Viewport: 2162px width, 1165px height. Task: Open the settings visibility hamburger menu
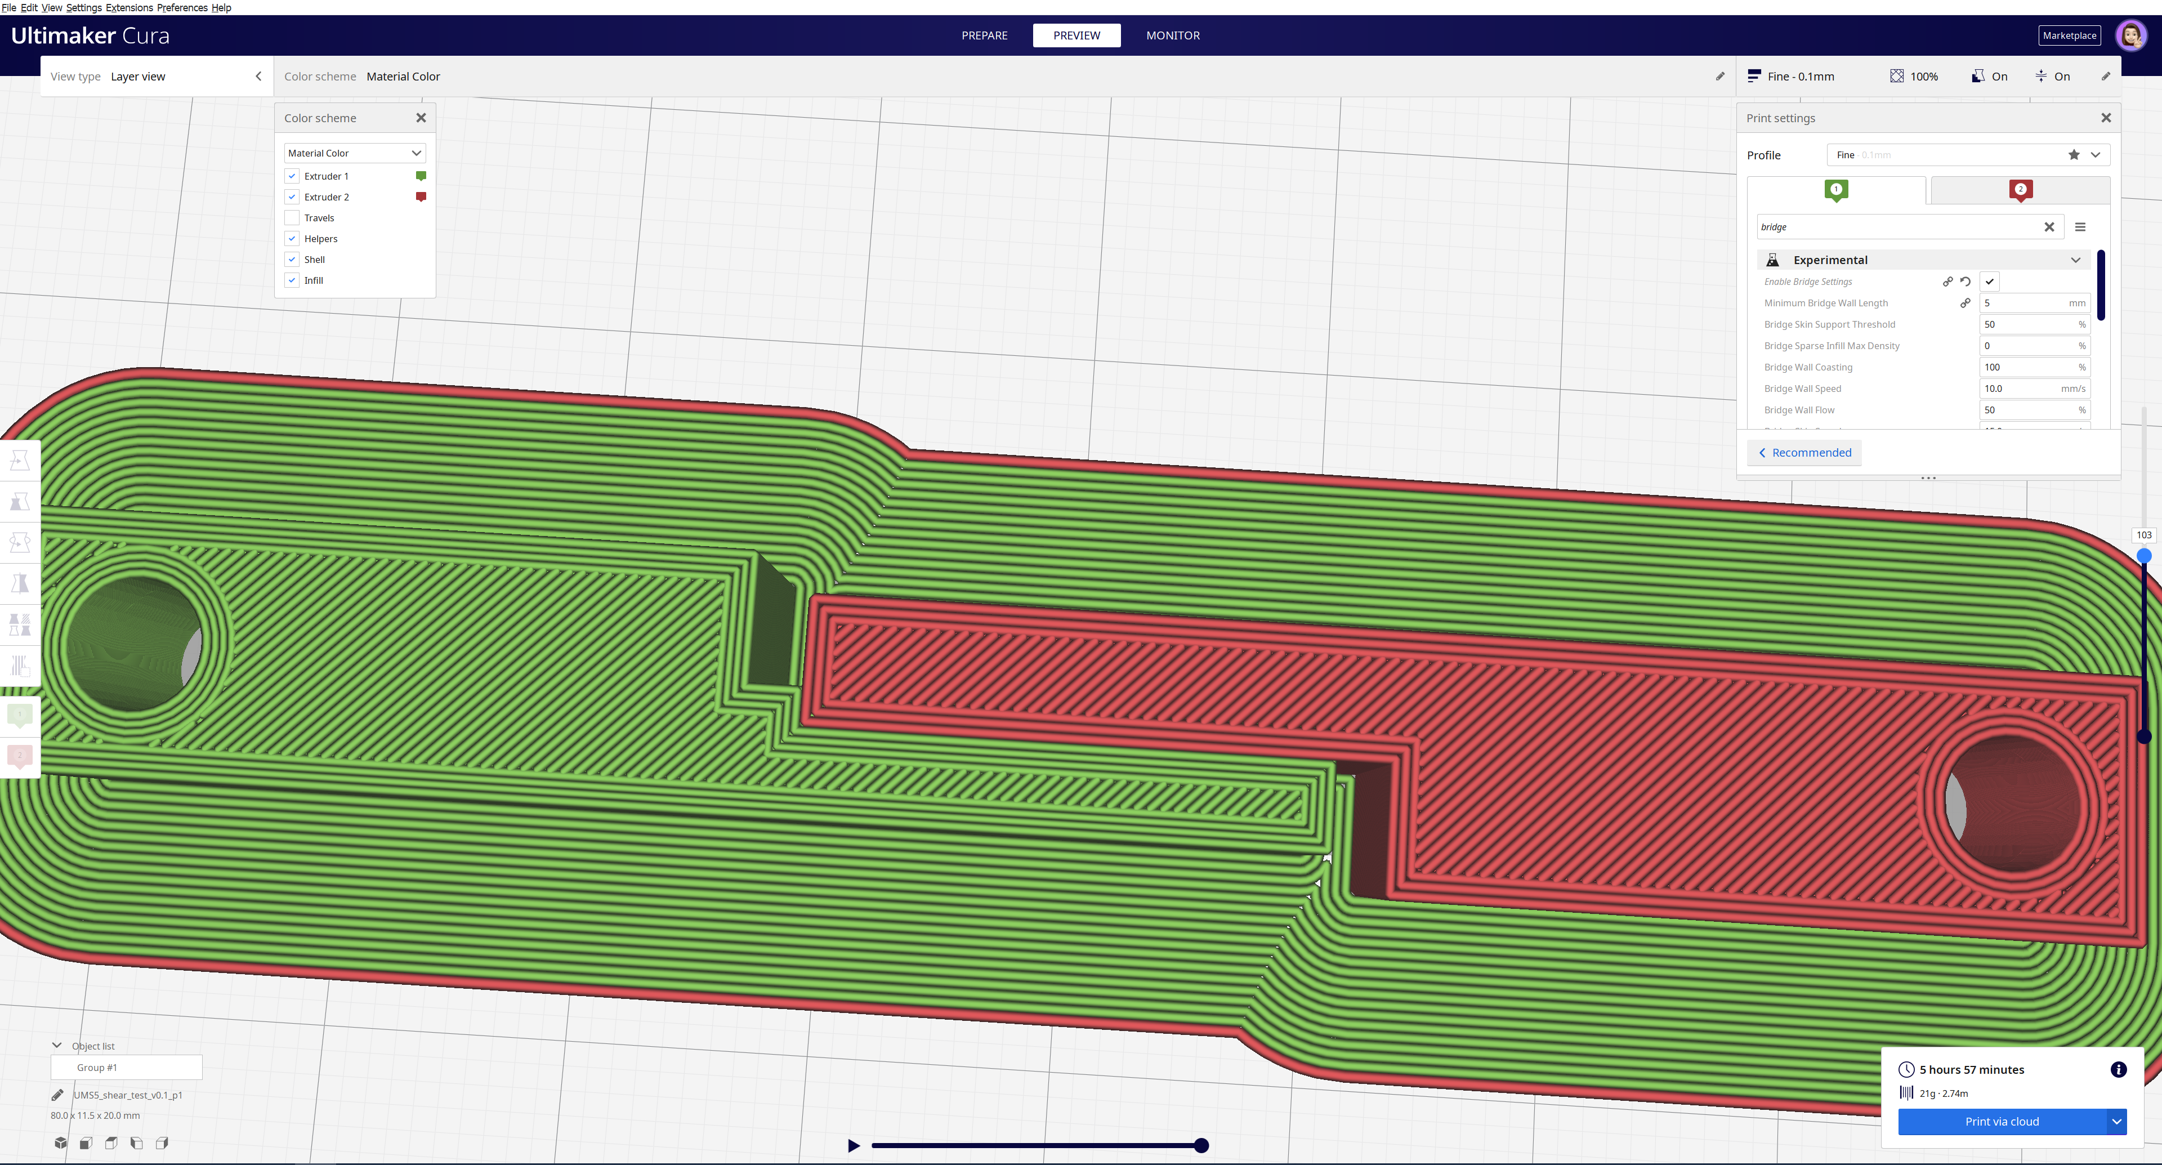[x=2080, y=226]
